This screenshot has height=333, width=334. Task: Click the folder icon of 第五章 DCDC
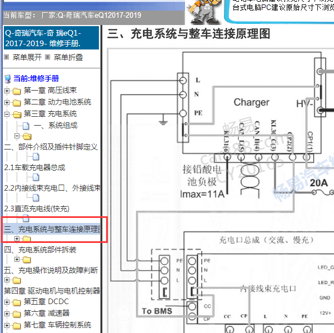click(x=17, y=302)
